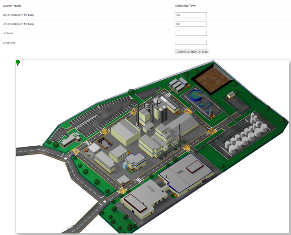291x235 pixels.
Task: Click the blue circular clarifier tank on map
Action: click(196, 95)
